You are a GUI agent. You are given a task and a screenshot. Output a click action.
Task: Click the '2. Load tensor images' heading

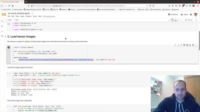click(x=22, y=37)
